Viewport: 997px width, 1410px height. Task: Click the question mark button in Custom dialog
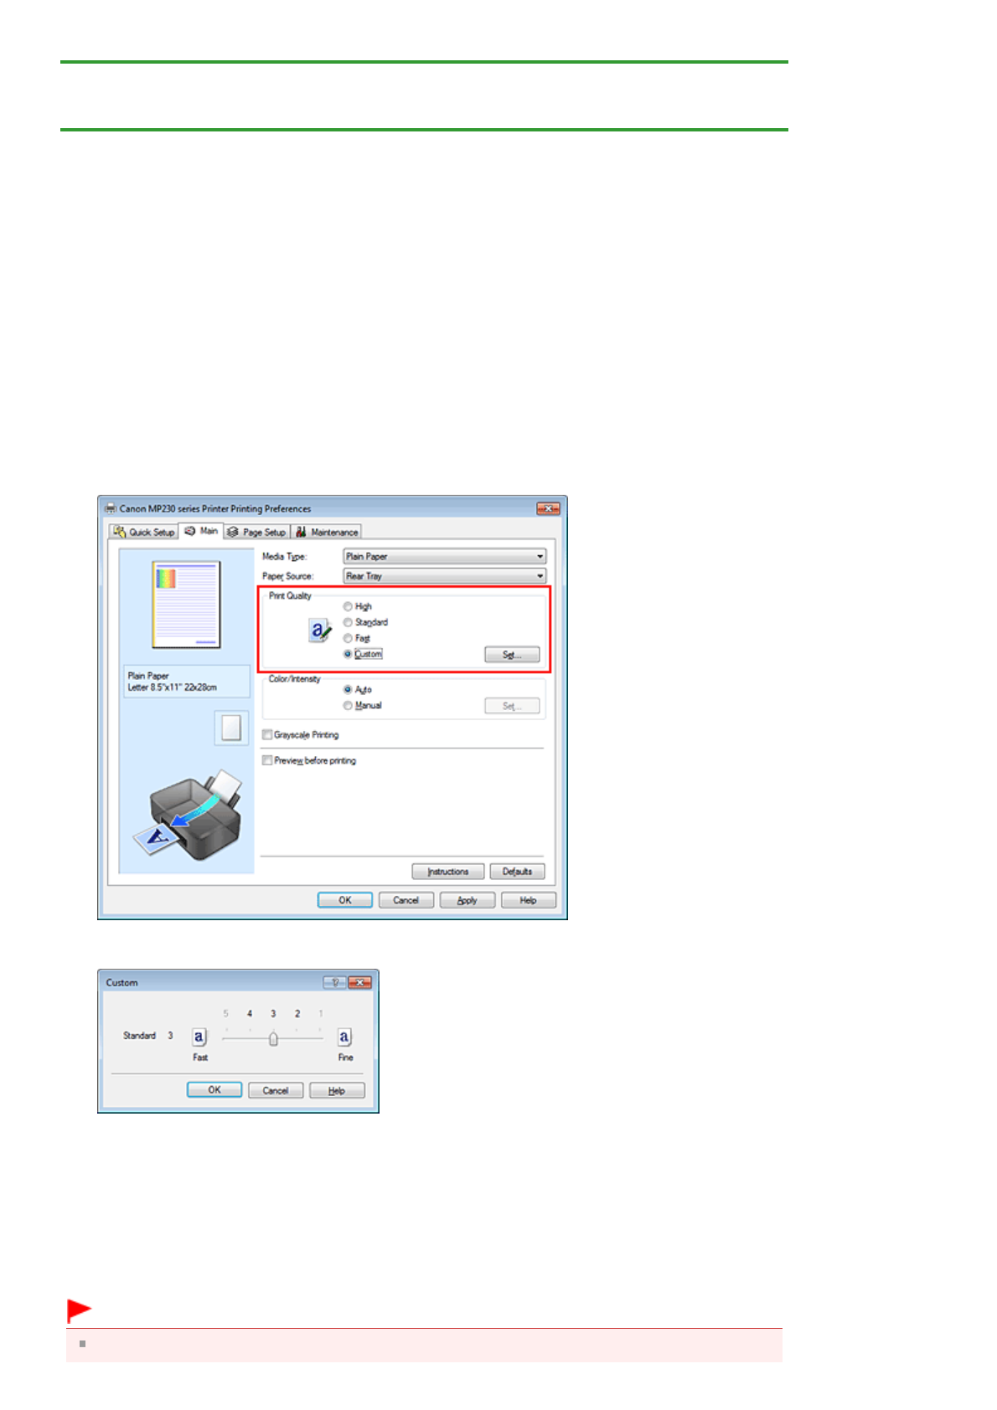tap(334, 982)
